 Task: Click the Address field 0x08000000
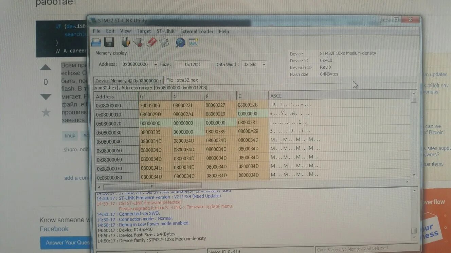[136, 64]
